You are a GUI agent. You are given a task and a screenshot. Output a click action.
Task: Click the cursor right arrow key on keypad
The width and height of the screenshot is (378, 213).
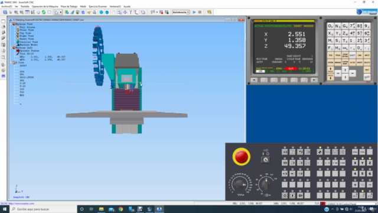353,73
